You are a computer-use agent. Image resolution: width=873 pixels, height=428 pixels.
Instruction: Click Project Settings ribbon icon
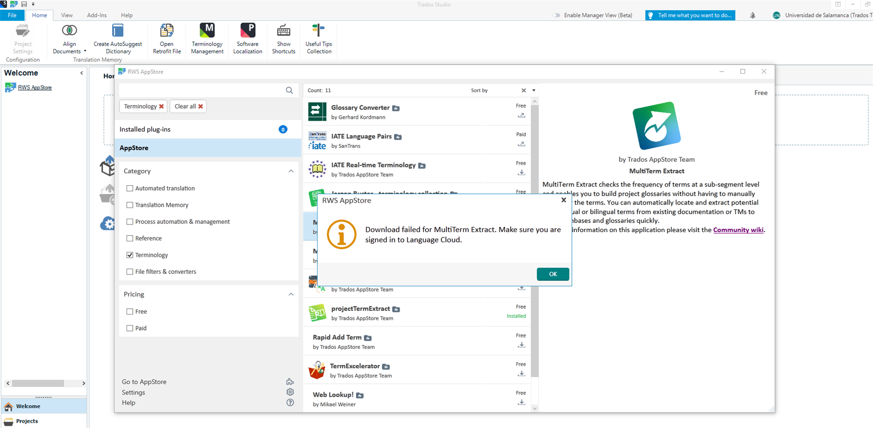[x=22, y=31]
